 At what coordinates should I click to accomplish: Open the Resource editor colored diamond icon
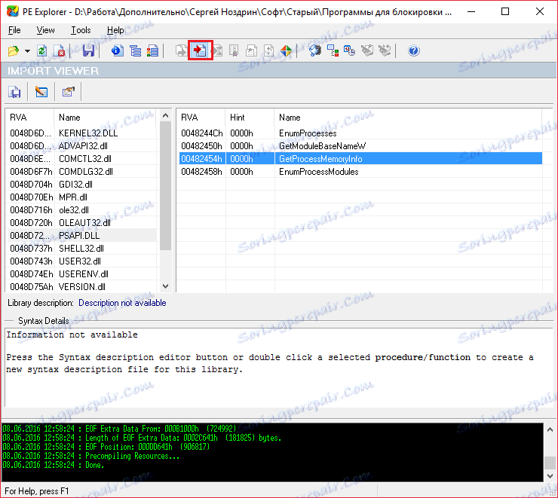[286, 50]
